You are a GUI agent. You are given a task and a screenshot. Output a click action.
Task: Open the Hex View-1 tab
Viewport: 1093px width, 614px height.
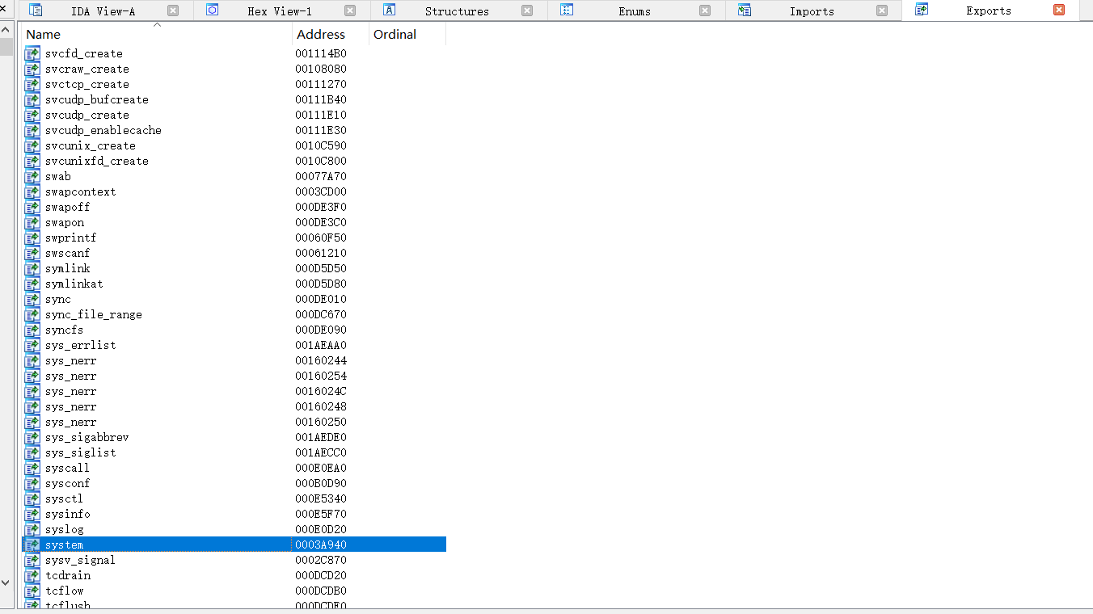pyautogui.click(x=280, y=11)
